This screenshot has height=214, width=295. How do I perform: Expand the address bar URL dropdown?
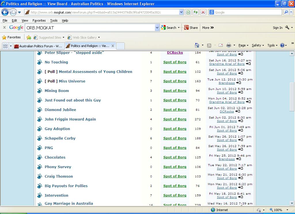(x=181, y=12)
